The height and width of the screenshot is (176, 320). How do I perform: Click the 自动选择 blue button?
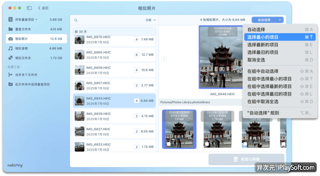(x=264, y=20)
